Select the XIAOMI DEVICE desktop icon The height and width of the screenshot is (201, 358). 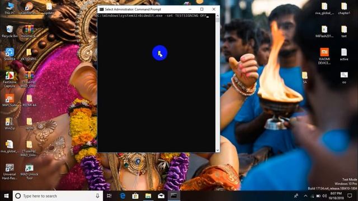(324, 56)
